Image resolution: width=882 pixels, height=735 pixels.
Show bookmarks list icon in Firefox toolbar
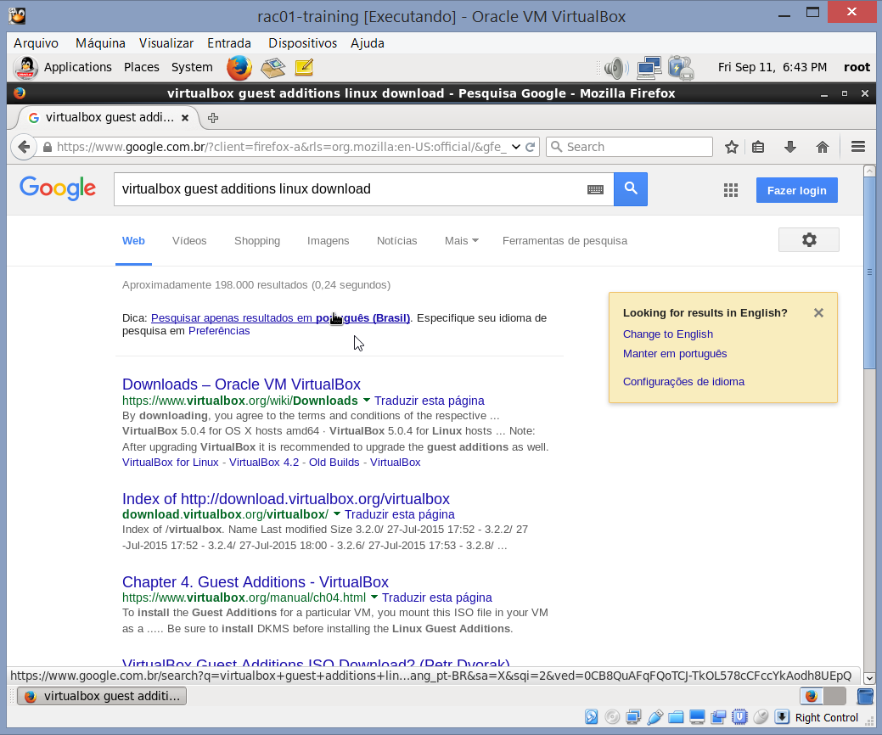click(758, 147)
